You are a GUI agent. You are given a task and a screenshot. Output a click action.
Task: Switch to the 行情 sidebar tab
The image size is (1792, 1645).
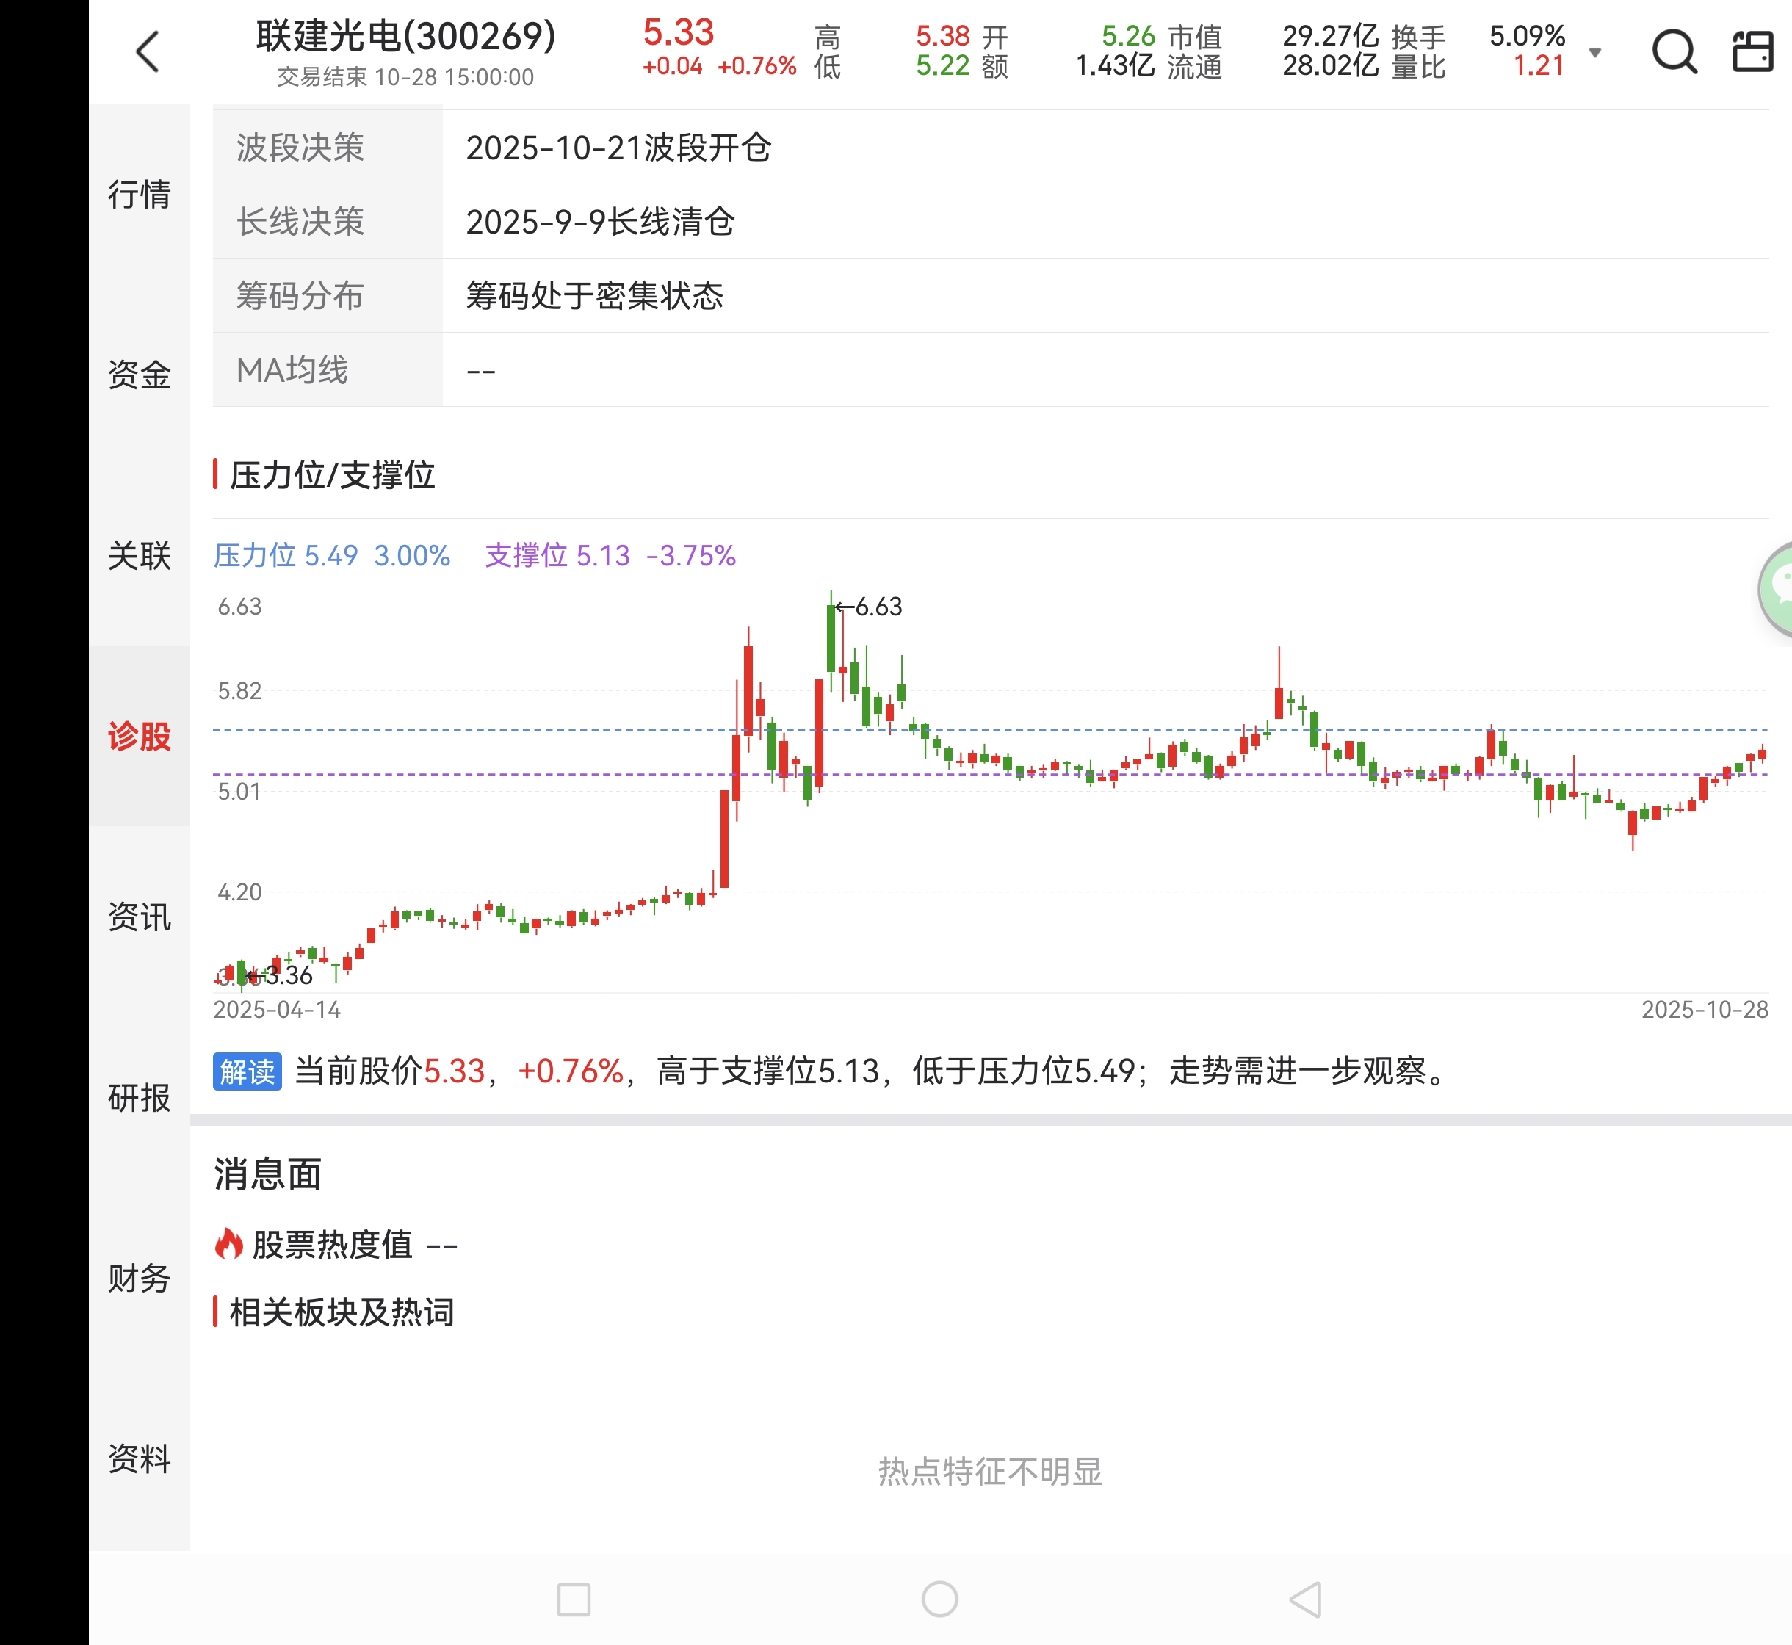(x=140, y=194)
